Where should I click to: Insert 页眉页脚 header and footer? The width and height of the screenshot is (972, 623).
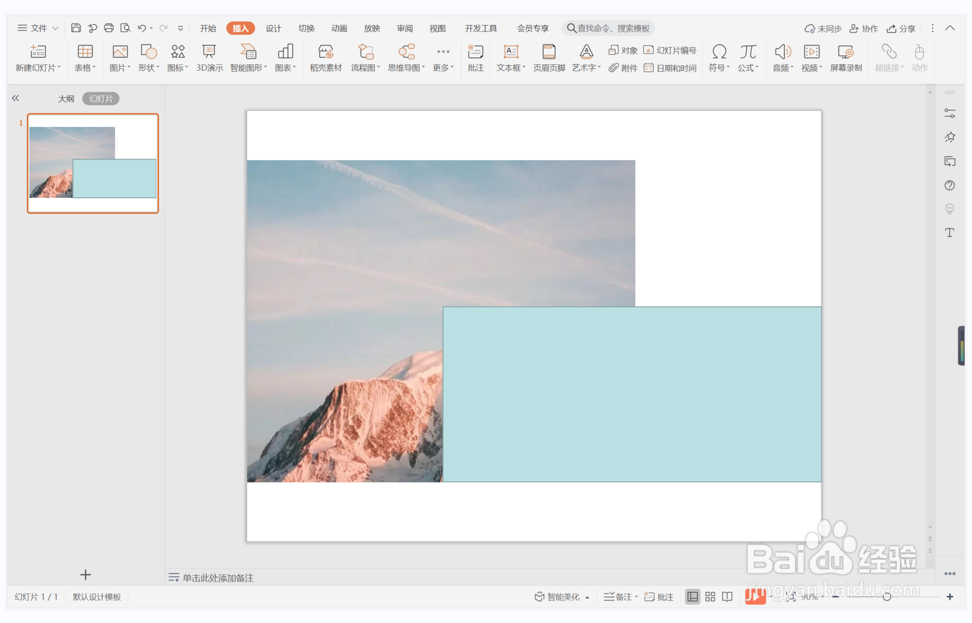click(549, 57)
